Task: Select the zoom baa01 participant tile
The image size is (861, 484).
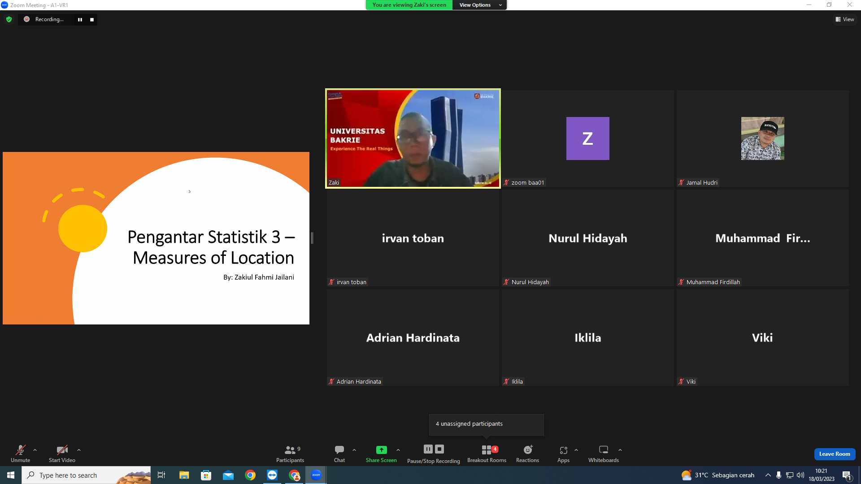Action: coord(587,138)
